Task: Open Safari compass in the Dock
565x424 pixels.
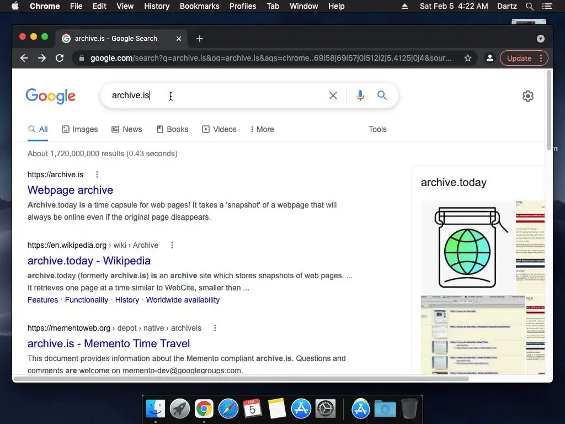Action: pos(228,409)
